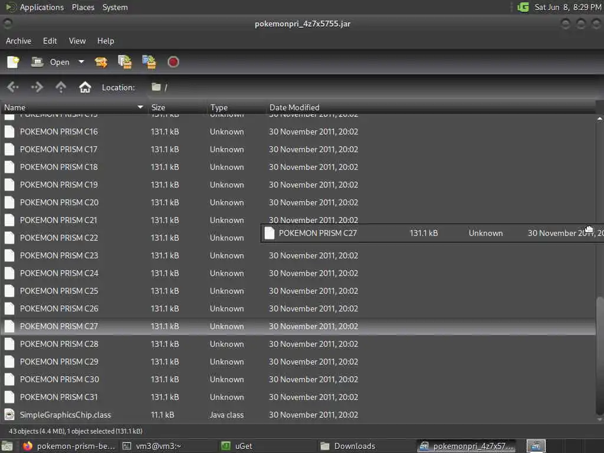Screen dimensions: 604x453
Task: Go back with the back arrow
Action: coord(13,87)
